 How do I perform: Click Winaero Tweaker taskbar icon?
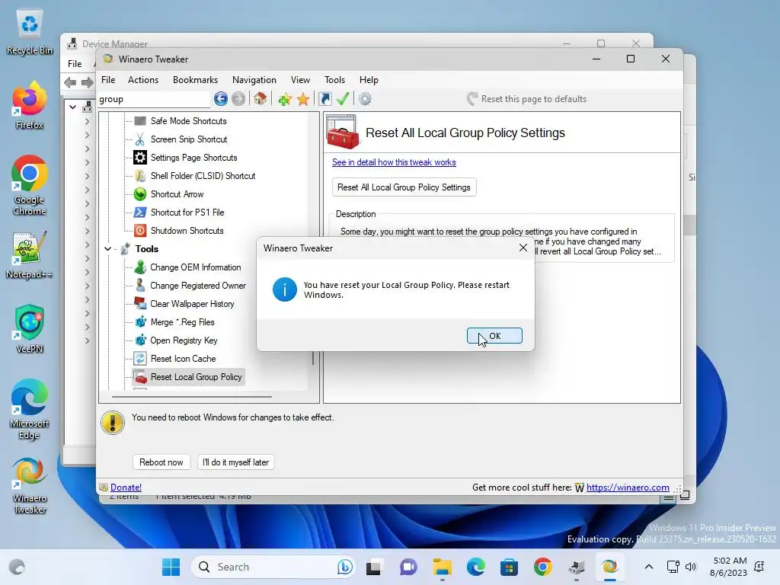[x=610, y=567]
